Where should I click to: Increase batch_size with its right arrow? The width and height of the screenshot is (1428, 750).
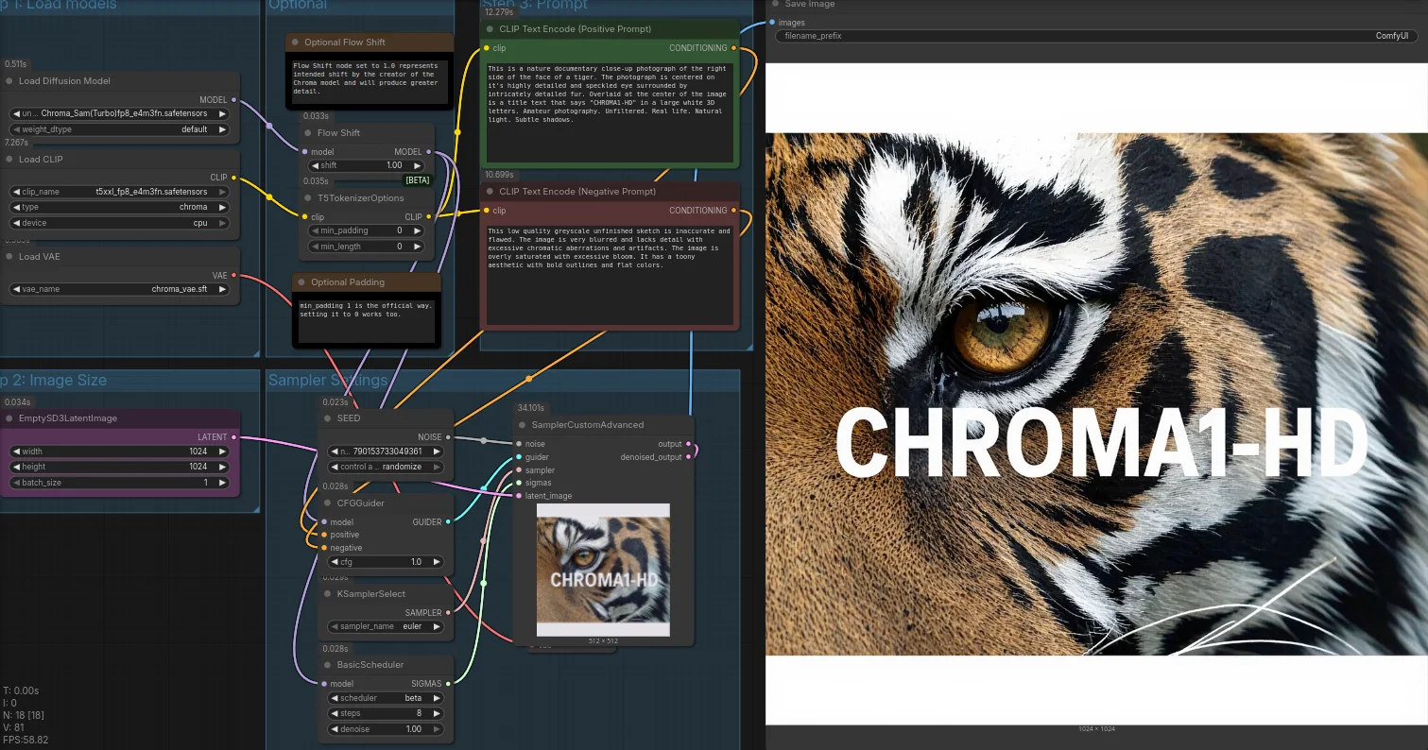coord(222,483)
